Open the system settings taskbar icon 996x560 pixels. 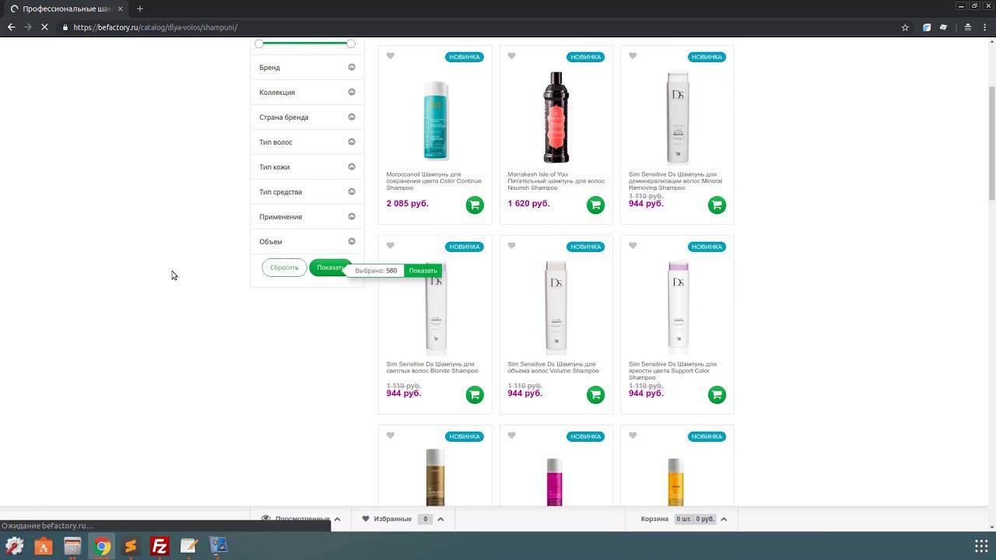point(14,546)
